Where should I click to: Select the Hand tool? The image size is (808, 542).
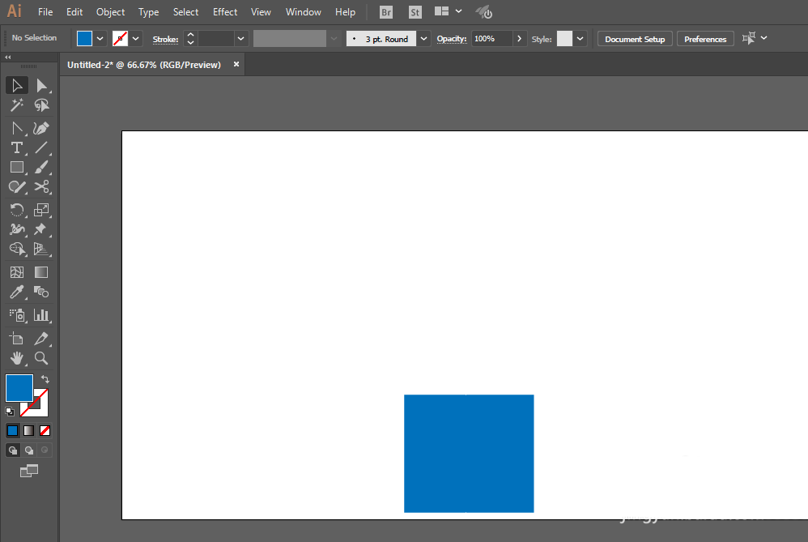tap(16, 358)
